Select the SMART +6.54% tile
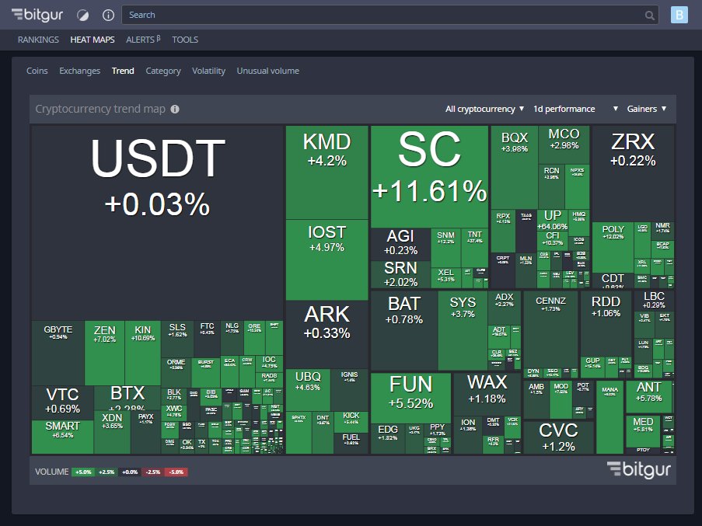This screenshot has width=702, height=526. 62,437
